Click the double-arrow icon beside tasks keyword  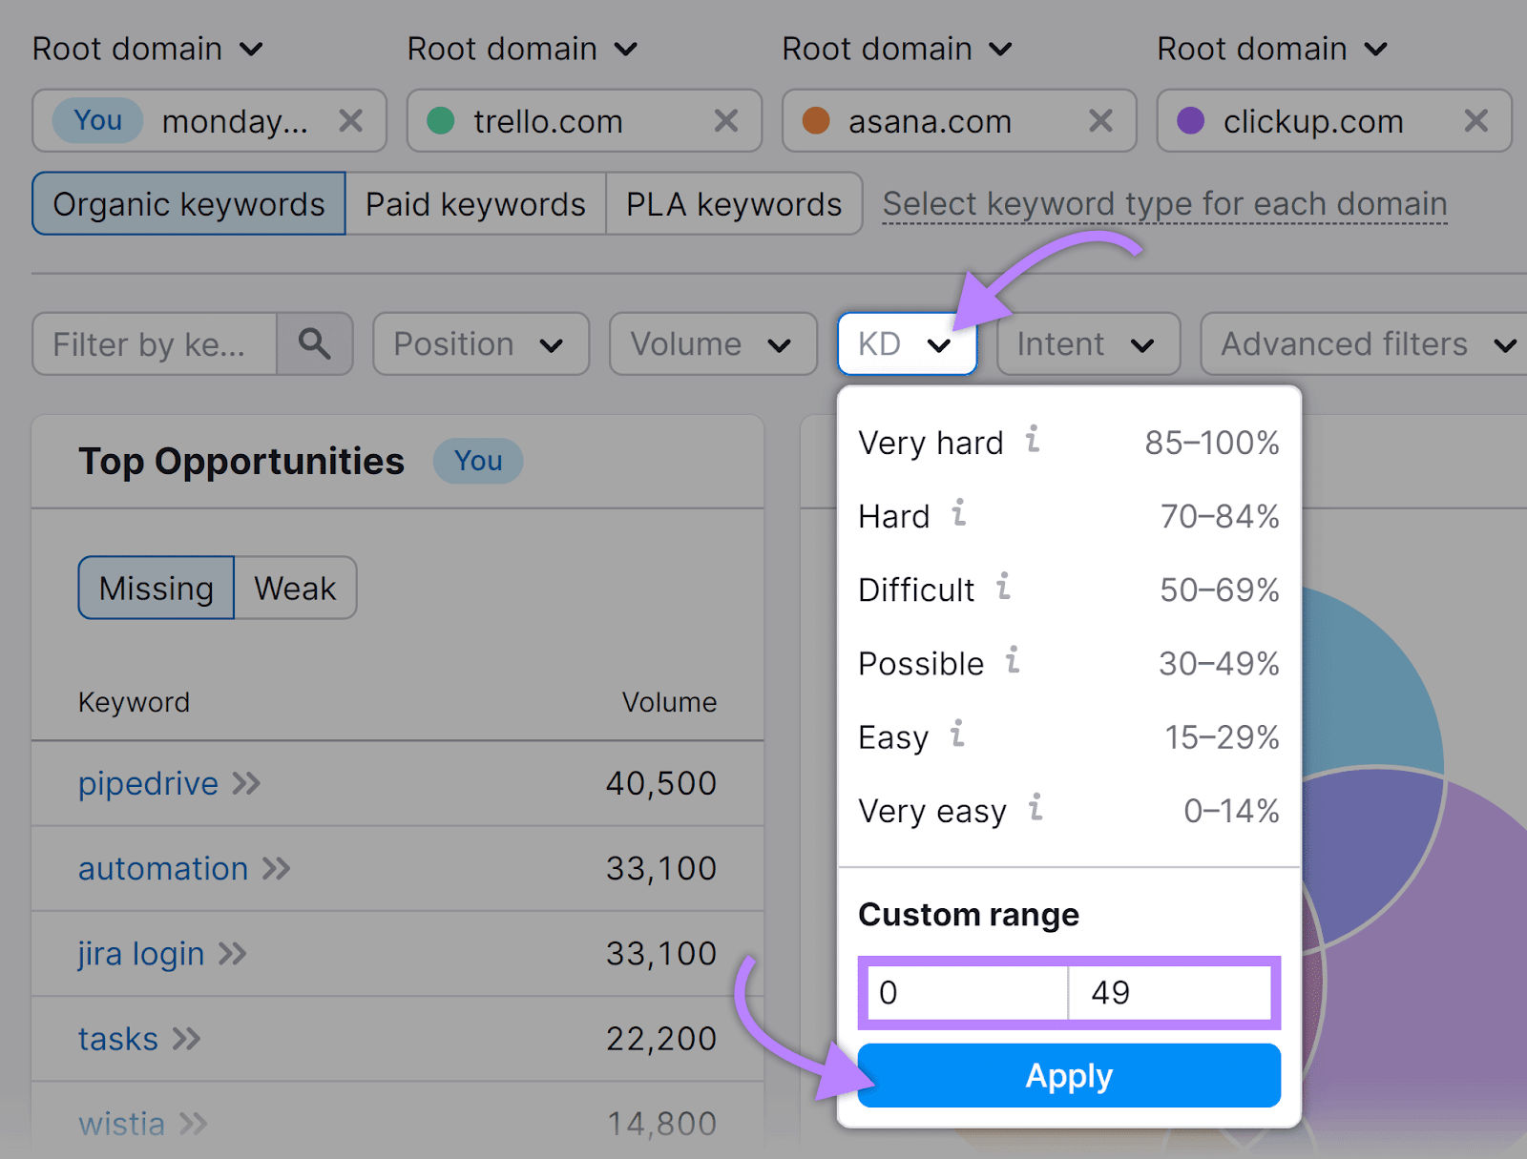[x=188, y=1038]
